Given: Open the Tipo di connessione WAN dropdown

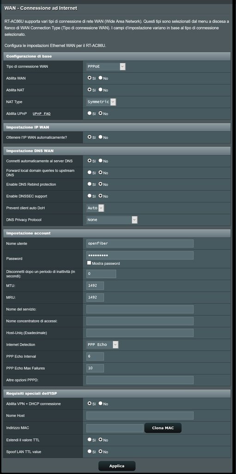Looking at the screenshot, I should pos(106,67).
